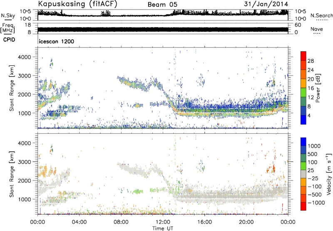Click the 12 dB colorbar label
Image resolution: width=333 pixels, height=231 pixels.
311,98
